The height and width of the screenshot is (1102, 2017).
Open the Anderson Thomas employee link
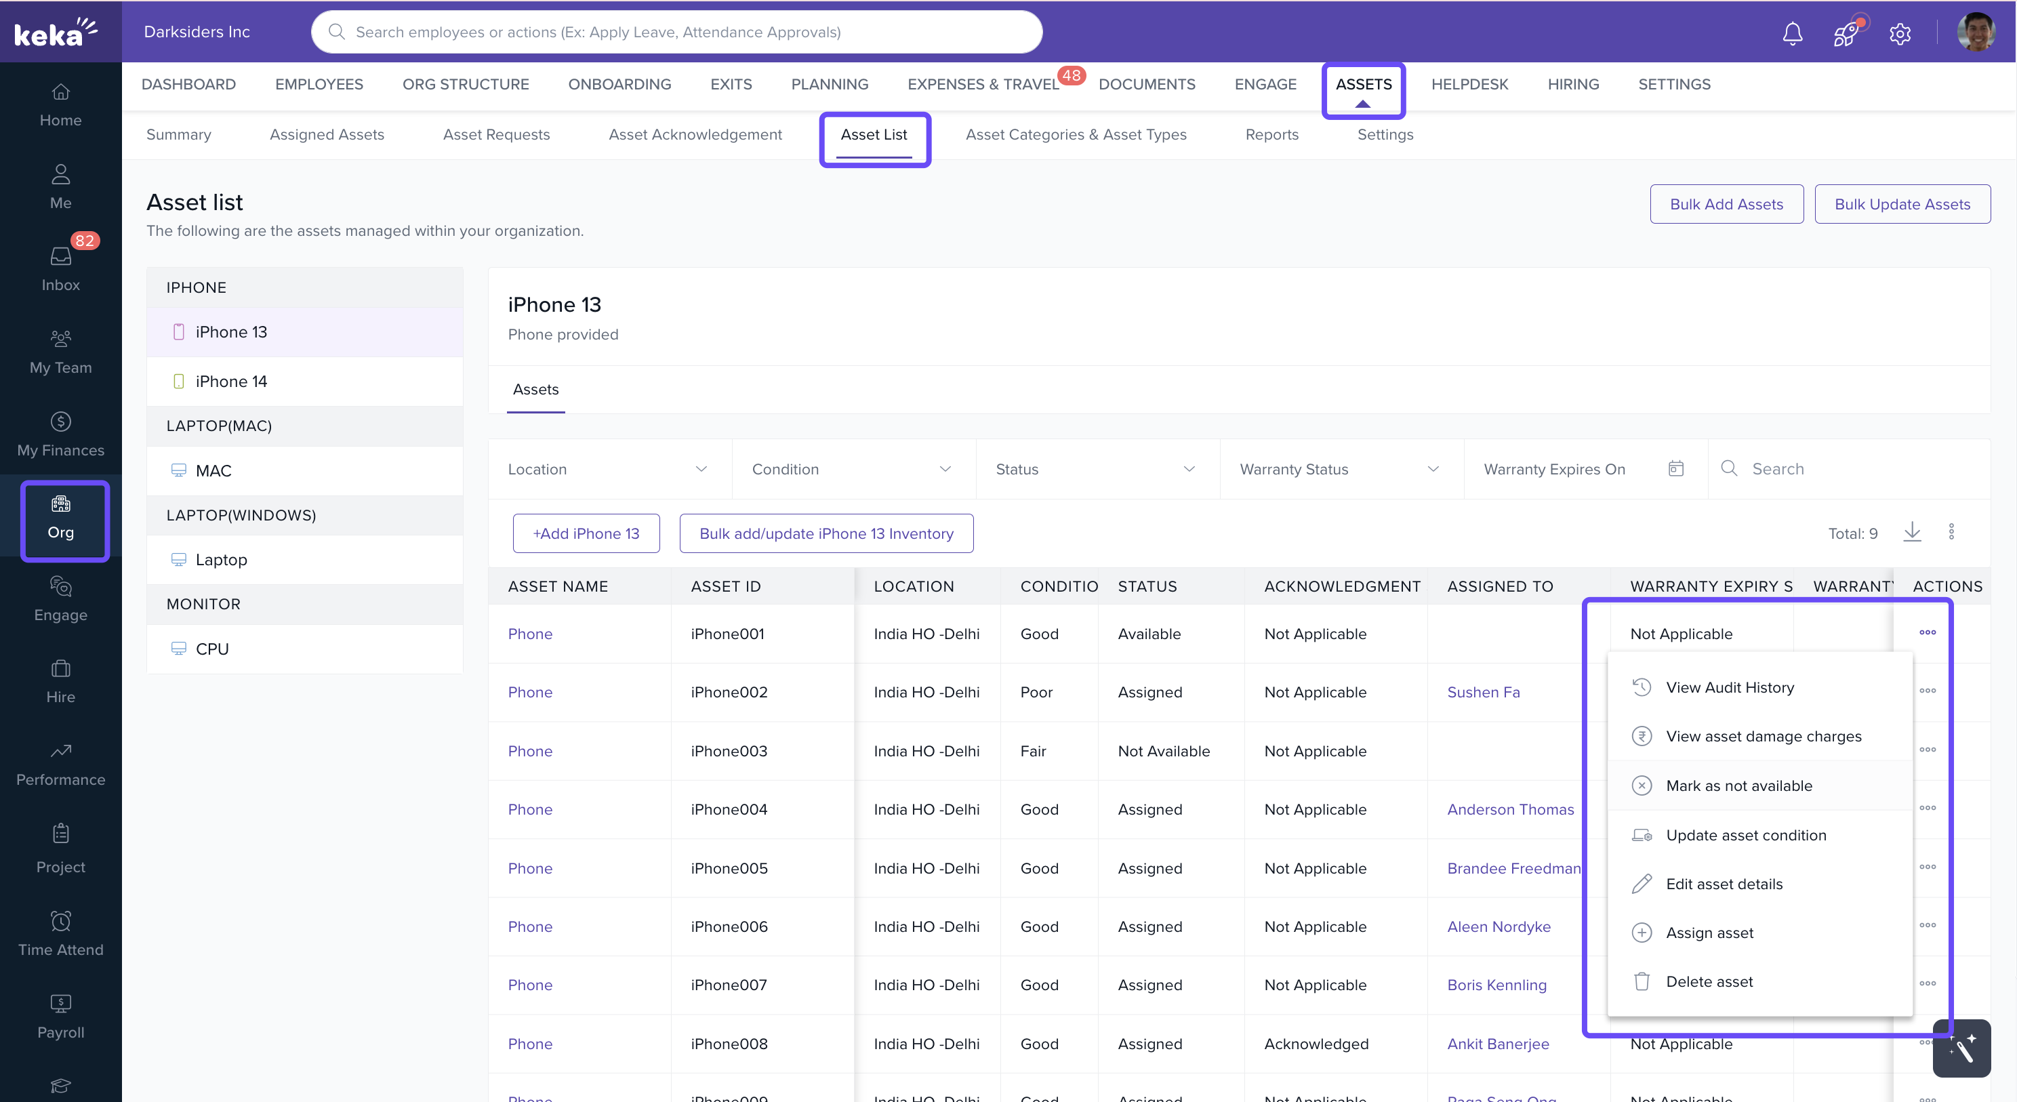(x=1509, y=809)
